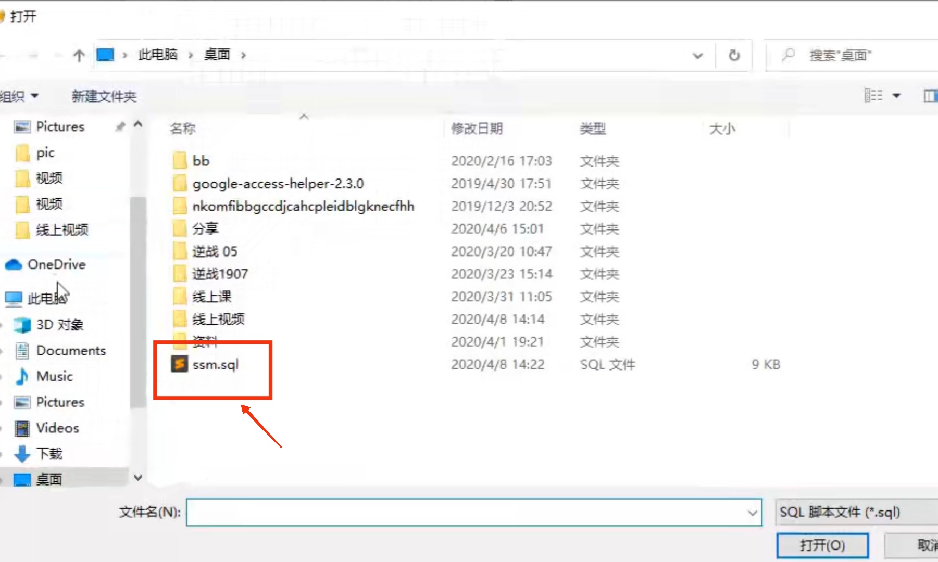Screen dimensions: 938x562
Task: Click the SQL 文件 type cell
Action: pos(607,364)
